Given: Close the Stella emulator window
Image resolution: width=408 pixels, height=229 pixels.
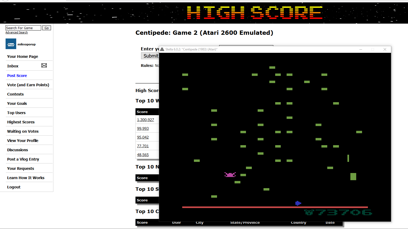Looking at the screenshot, I should [x=385, y=49].
